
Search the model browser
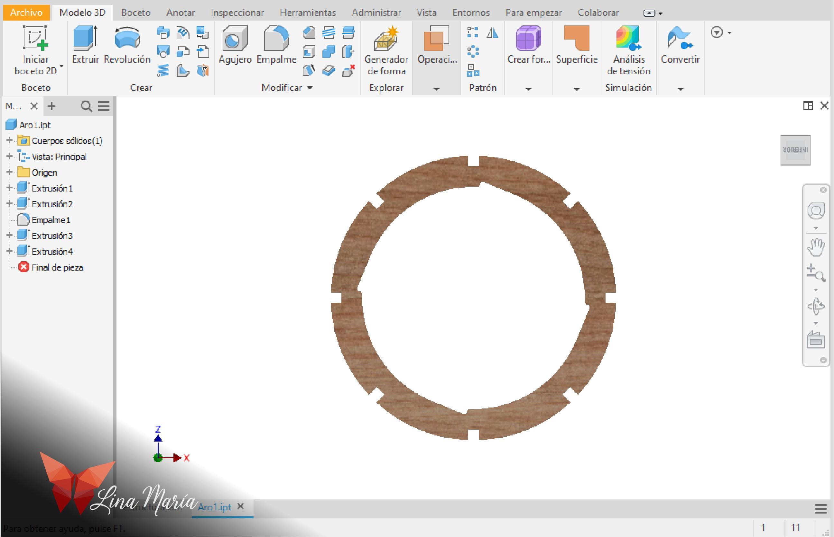[86, 106]
